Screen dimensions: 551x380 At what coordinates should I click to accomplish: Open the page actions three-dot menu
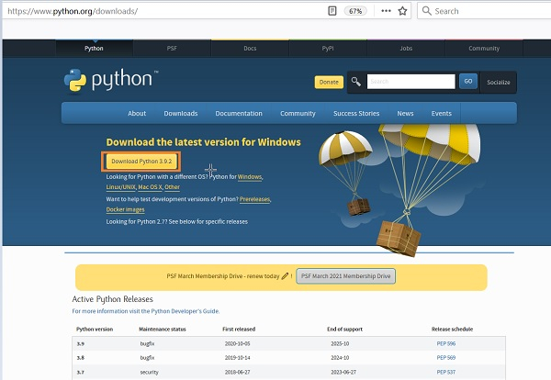pos(387,11)
